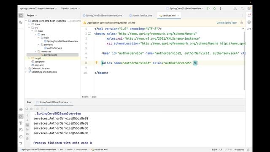Open the Problems tool window icon
This screenshot has width=270, height=152.
click(x=21, y=137)
